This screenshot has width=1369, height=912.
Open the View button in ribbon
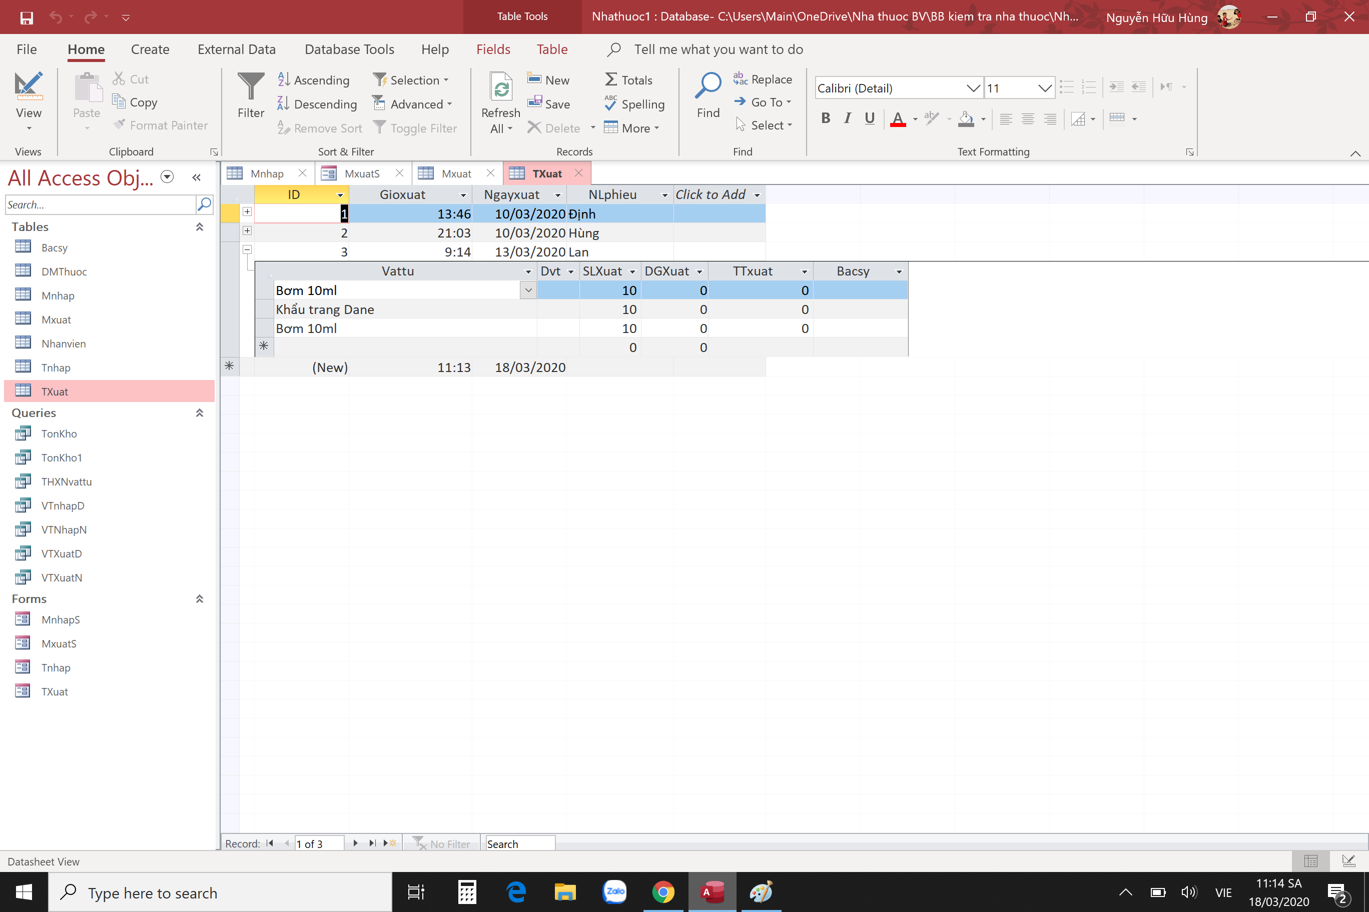point(29,101)
